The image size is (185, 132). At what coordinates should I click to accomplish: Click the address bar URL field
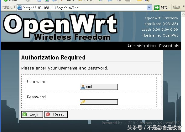84,8
